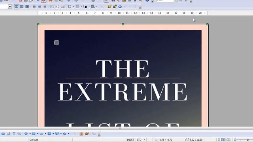The height and width of the screenshot is (142, 253).
Task: Open the frame toolbar overflow options
Action: pos(140,7)
